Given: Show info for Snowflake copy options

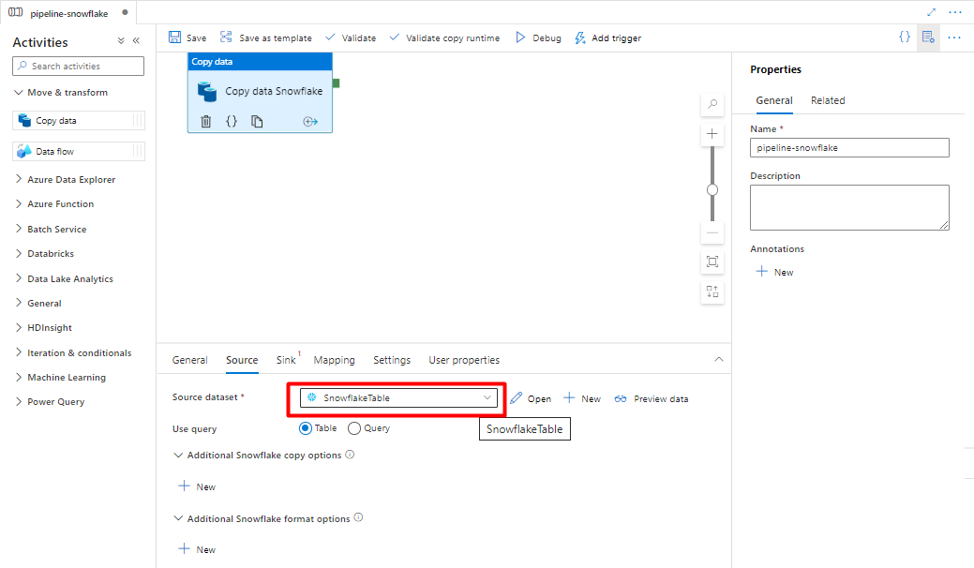Looking at the screenshot, I should click(x=350, y=455).
